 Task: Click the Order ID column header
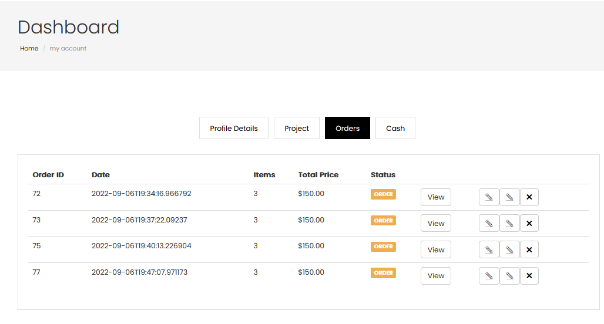(x=48, y=175)
